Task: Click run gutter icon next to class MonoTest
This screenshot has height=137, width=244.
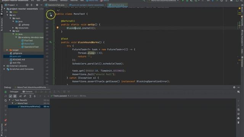Action: [51, 14]
